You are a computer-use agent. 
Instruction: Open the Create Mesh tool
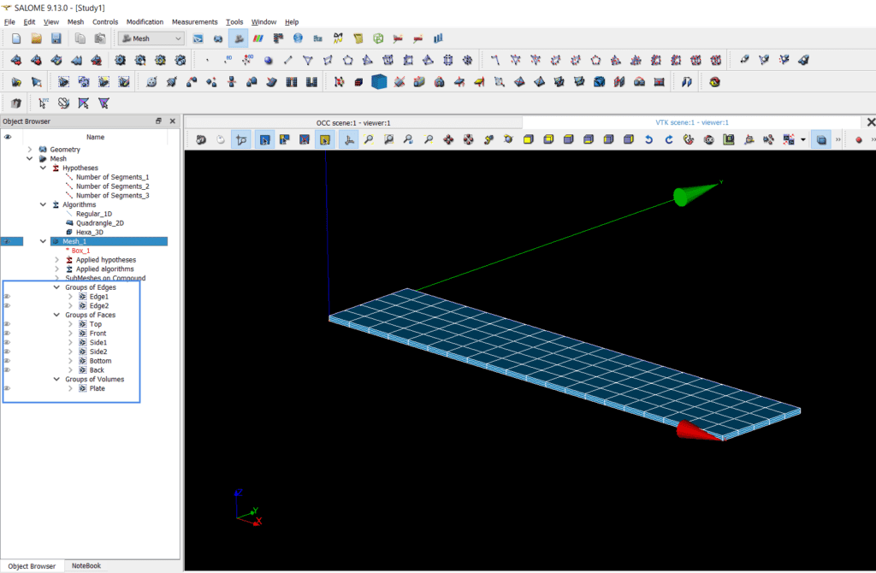(17, 60)
